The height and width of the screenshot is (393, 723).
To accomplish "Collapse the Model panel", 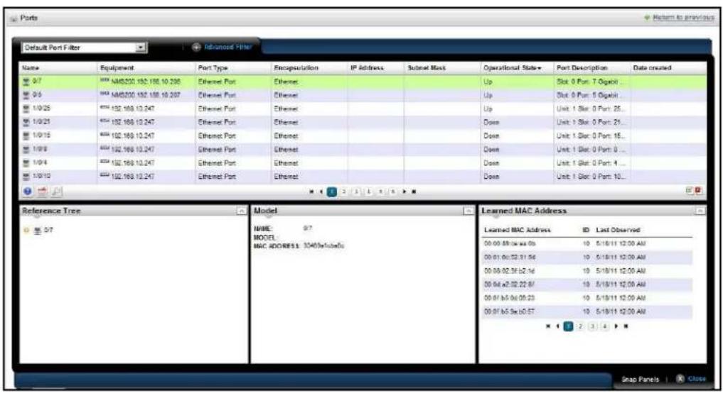I will coord(468,211).
